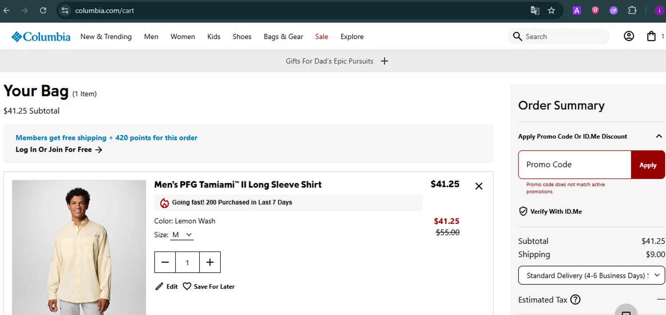
Task: Click the search magnifier icon
Action: 517,36
